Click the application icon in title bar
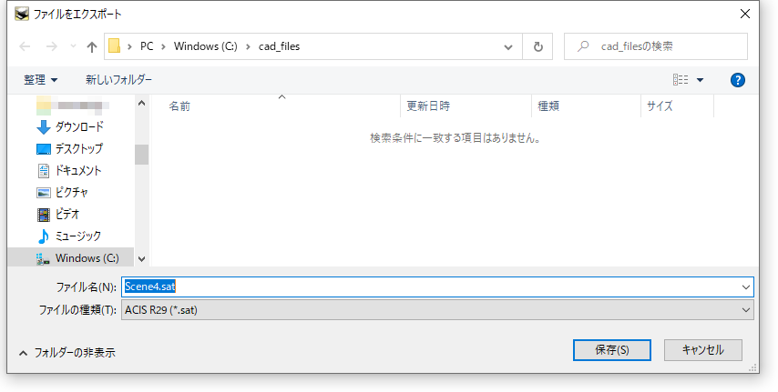 (22, 14)
